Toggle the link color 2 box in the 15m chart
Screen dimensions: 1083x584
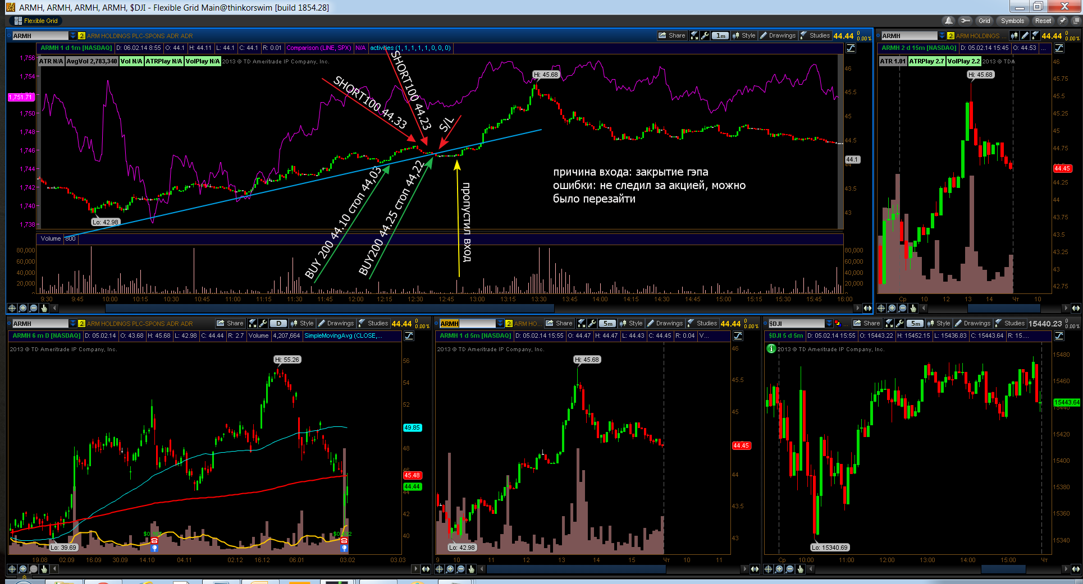click(x=951, y=36)
